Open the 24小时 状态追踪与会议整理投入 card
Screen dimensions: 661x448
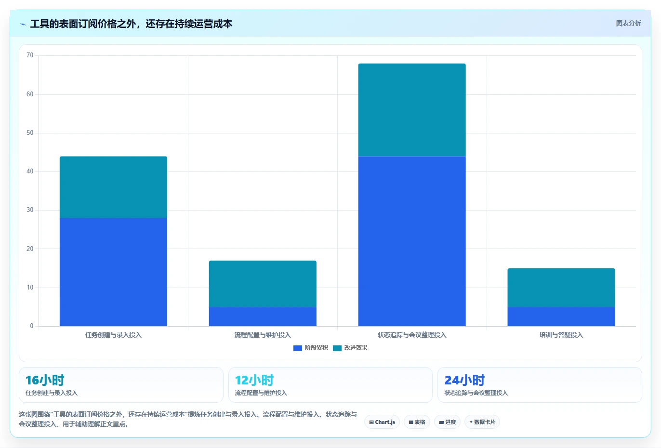(x=540, y=385)
